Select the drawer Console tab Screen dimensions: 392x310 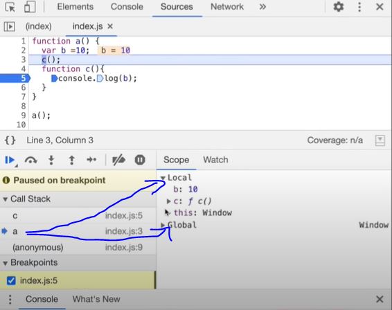42,299
